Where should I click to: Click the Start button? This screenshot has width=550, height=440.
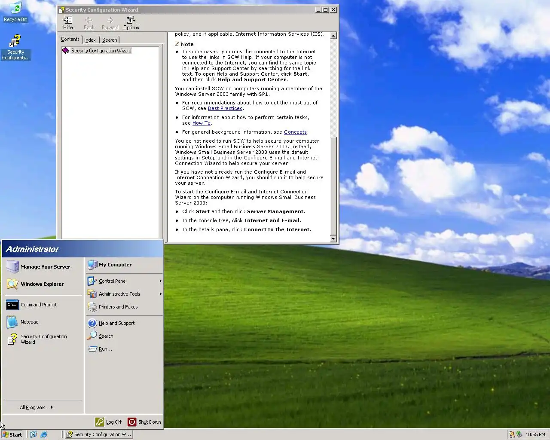coord(12,434)
